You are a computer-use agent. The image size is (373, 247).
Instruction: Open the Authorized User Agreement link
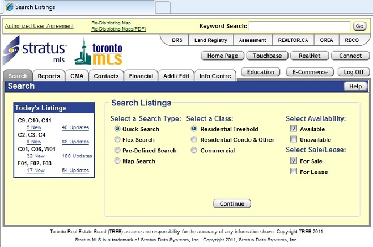pyautogui.click(x=39, y=26)
